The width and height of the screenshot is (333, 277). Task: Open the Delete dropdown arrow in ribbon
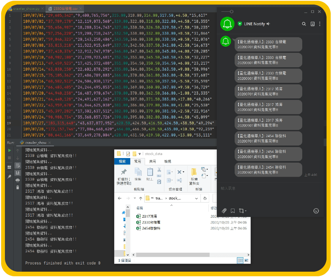183,172
